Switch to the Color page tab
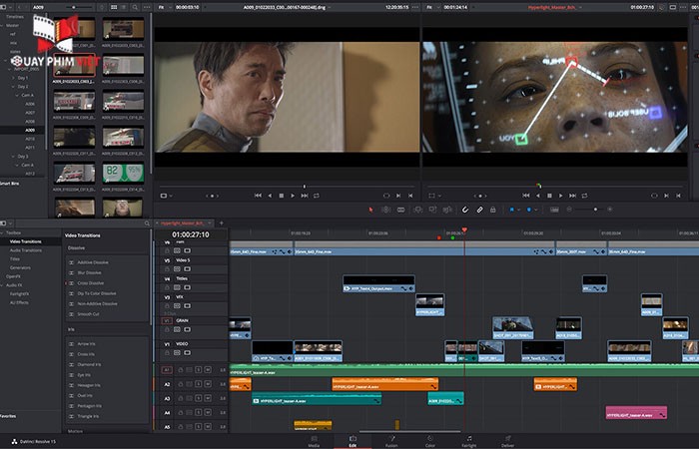Viewport: 699px width, 449px height. point(428,440)
